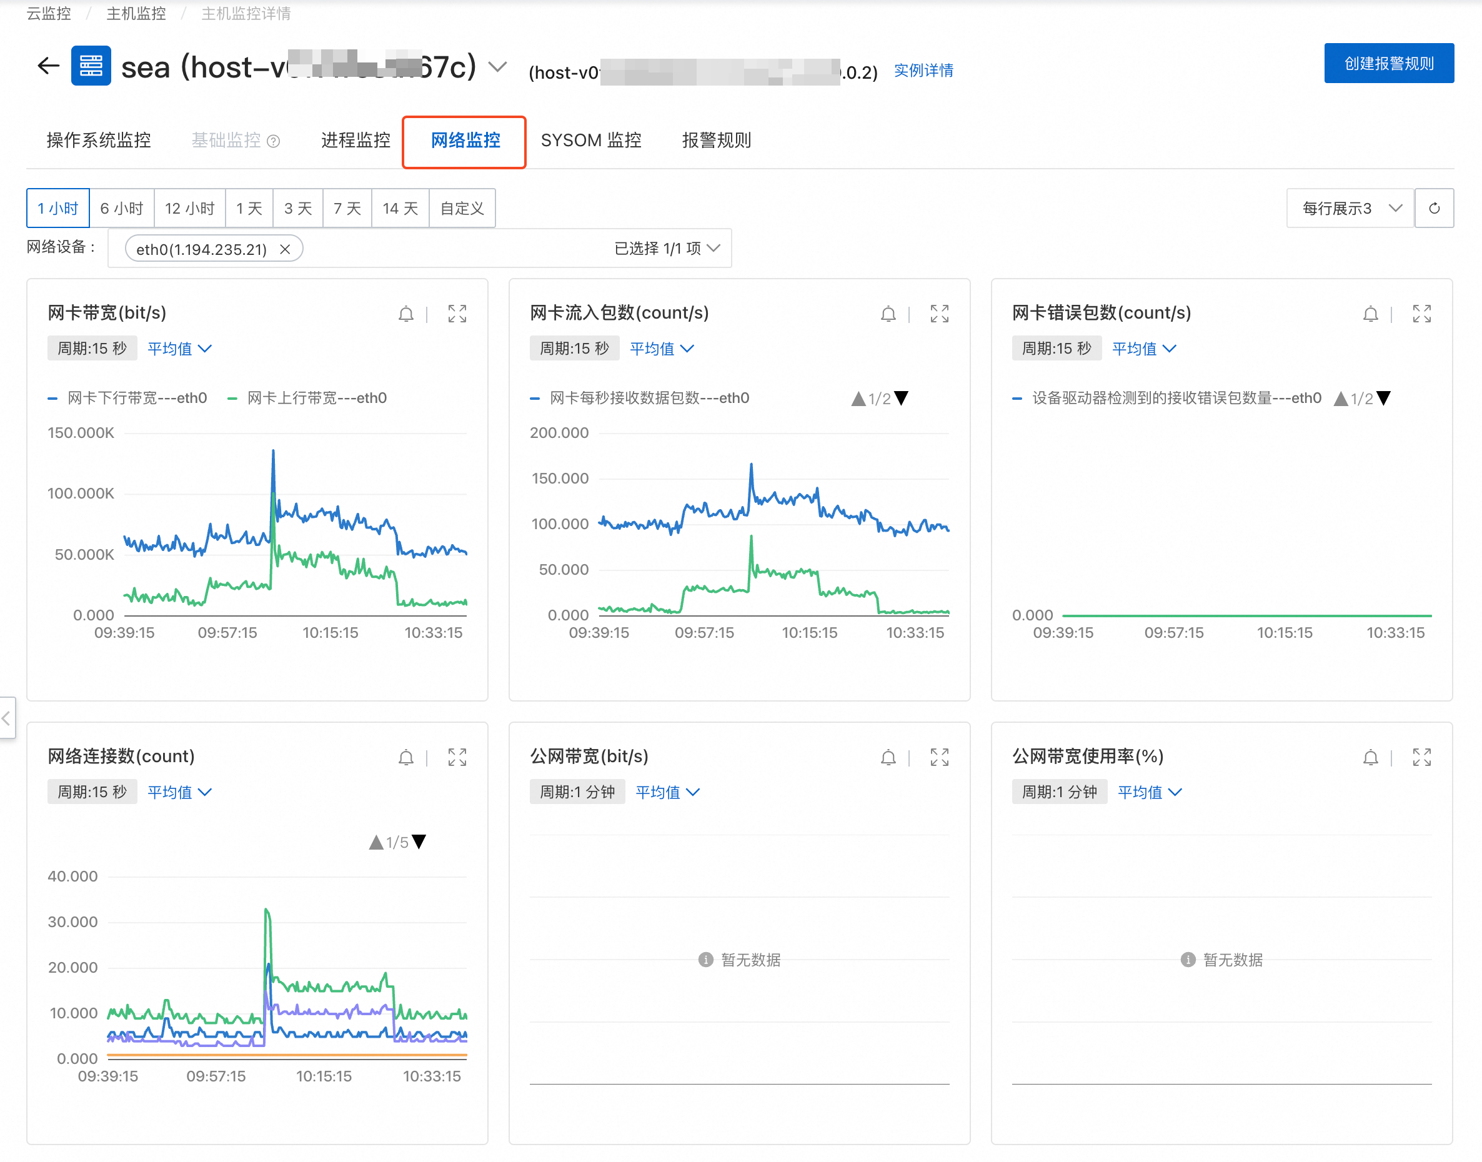Click the back arrow icon
1482x1162 pixels.
click(x=47, y=66)
